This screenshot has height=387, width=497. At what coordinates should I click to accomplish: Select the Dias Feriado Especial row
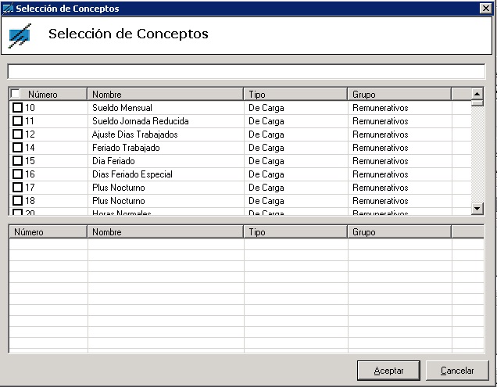click(133, 174)
